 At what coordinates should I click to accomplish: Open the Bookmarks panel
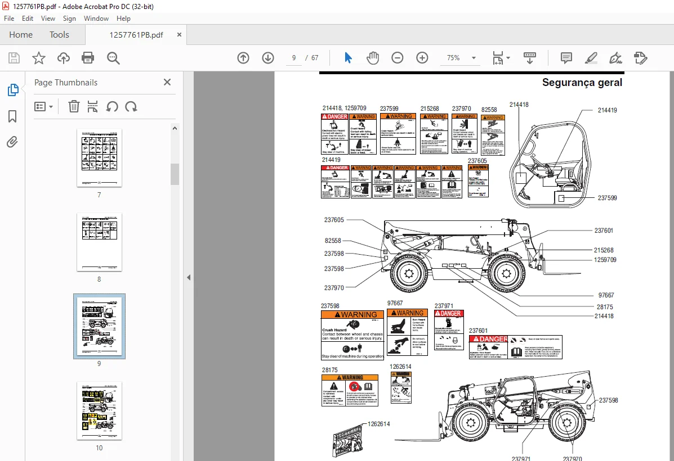pyautogui.click(x=12, y=116)
